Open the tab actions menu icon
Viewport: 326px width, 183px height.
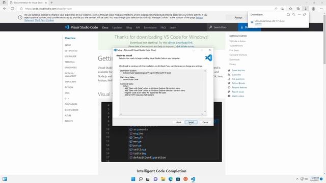tap(4, 3)
